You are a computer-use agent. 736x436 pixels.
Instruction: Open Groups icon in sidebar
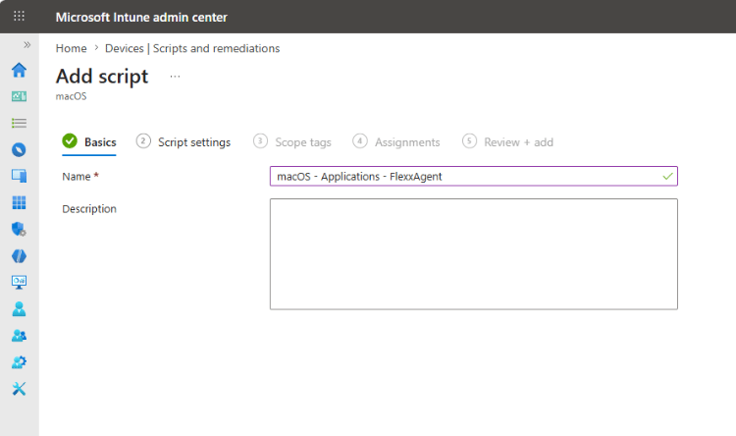tap(20, 336)
